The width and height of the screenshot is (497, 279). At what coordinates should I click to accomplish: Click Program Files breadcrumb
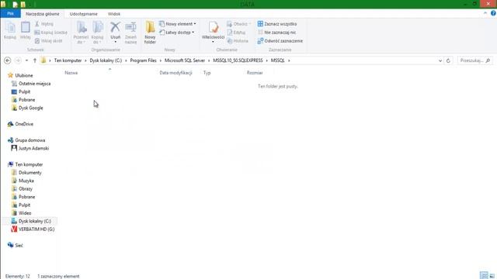(143, 60)
